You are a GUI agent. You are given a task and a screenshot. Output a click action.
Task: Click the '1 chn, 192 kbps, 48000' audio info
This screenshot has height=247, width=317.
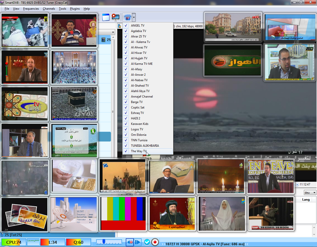click(188, 26)
